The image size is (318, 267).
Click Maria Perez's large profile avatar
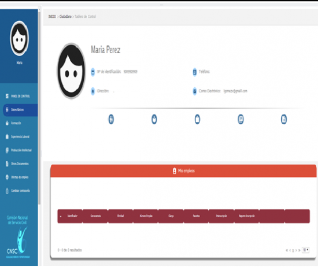pos(71,71)
